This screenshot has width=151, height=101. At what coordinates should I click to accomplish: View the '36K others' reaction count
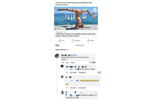80,45
